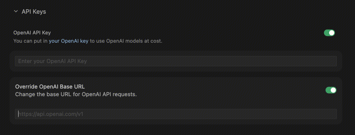The image size is (355, 135).
Task: Focus the Enter your OpenAI API Key field
Action: coord(175,61)
